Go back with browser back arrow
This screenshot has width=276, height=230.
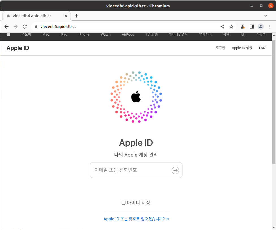coord(7,27)
